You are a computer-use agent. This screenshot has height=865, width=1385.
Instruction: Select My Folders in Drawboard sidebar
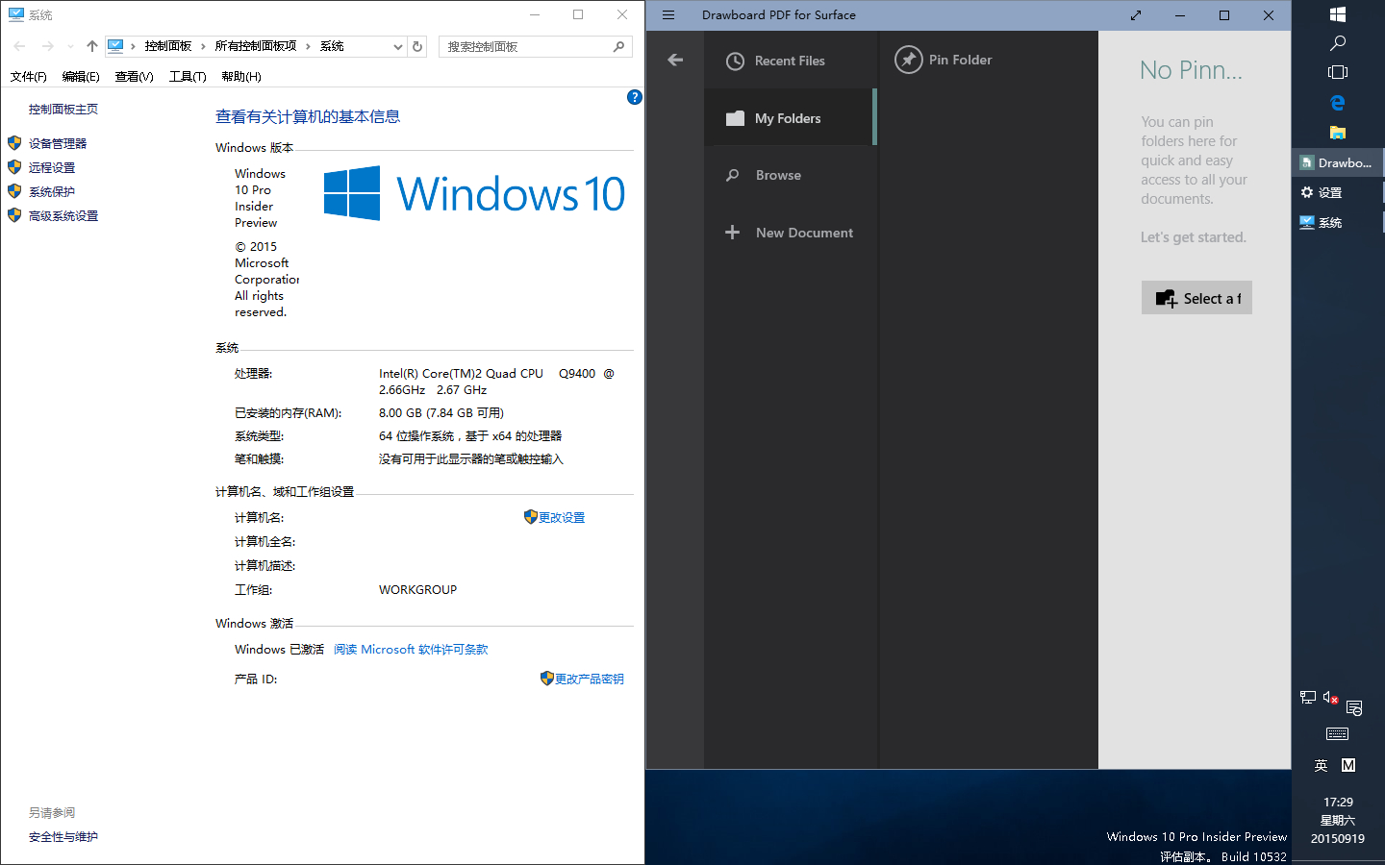(x=790, y=118)
